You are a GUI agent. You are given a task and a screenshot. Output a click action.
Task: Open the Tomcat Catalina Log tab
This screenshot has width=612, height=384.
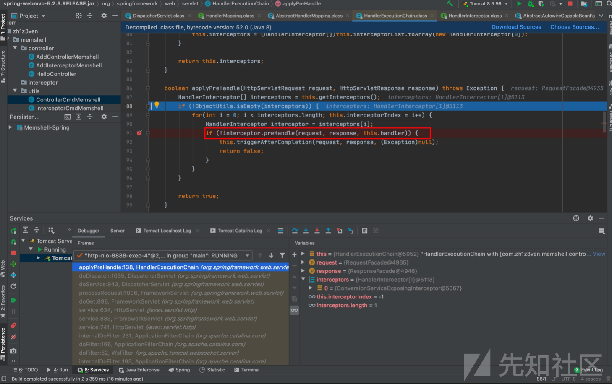(240, 231)
